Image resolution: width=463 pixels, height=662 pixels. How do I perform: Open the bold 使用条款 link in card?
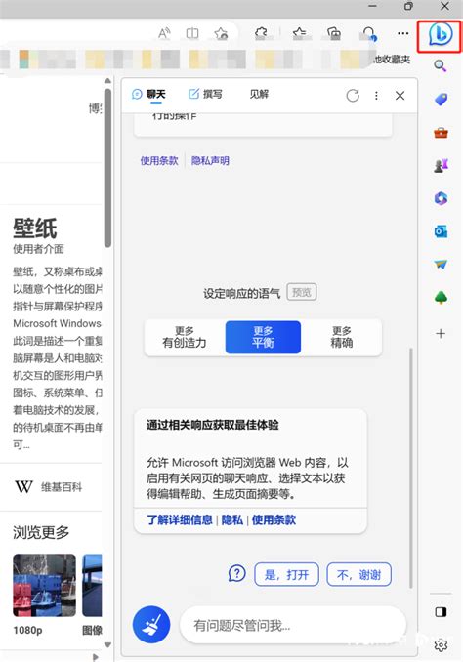pyautogui.click(x=274, y=519)
